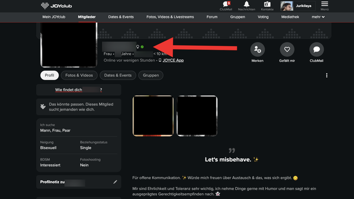The height and width of the screenshot is (199, 354).
Task: Open Dates & Events in top navigation
Action: [x=121, y=17]
